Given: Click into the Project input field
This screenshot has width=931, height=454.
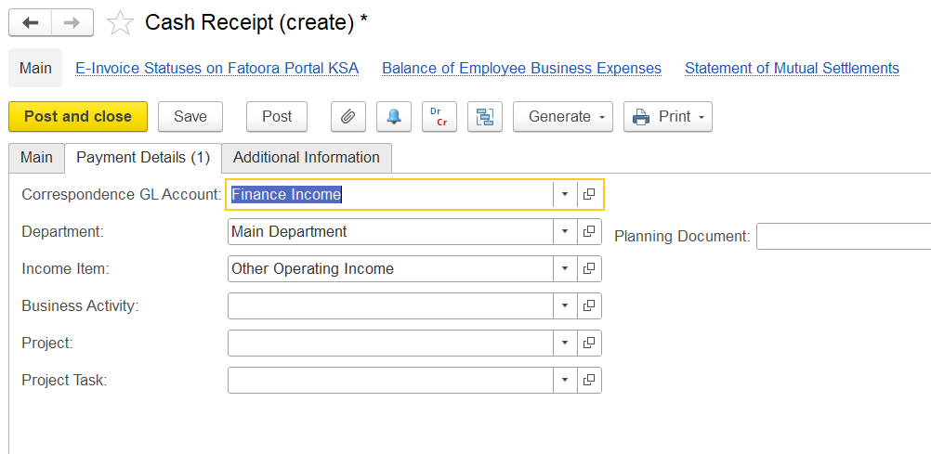Looking at the screenshot, I should tap(390, 344).
